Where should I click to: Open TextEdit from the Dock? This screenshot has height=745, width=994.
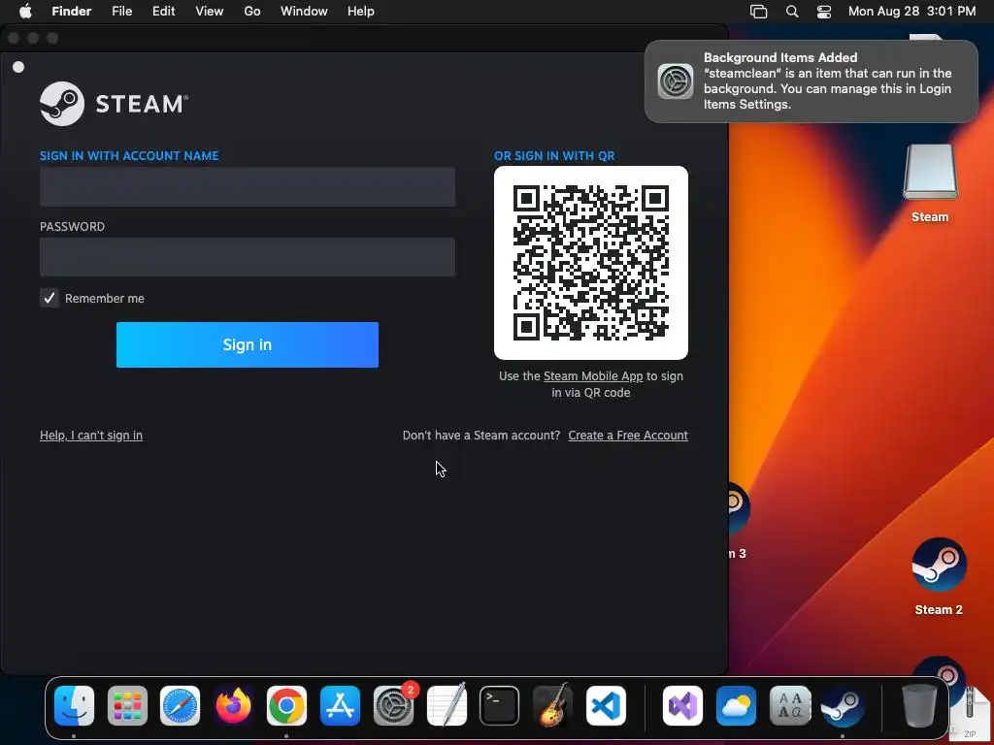coord(447,705)
